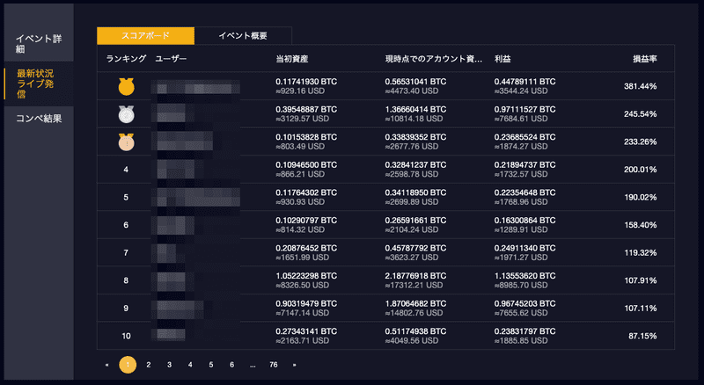Click the 現時点でのアカウント資… column header
This screenshot has width=704, height=385.
pyautogui.click(x=434, y=59)
